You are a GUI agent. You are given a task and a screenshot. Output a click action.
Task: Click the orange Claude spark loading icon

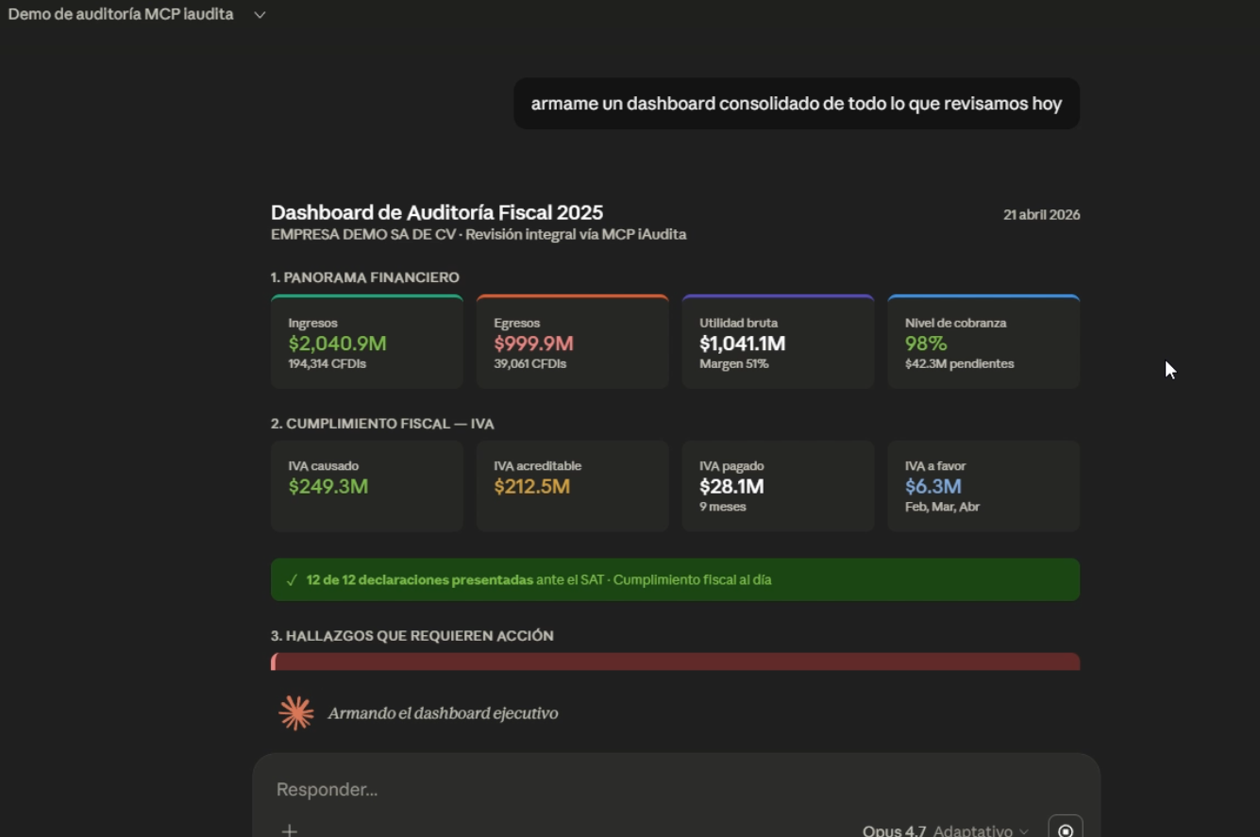(296, 713)
